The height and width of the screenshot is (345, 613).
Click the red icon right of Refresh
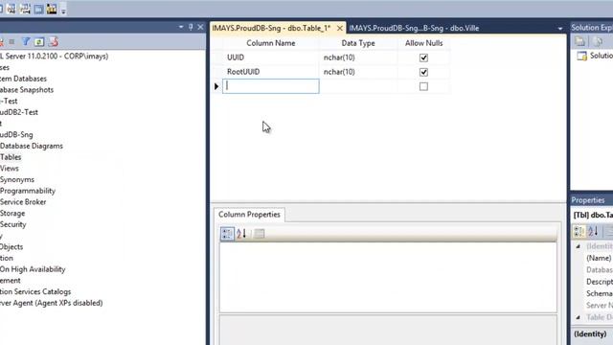(54, 41)
